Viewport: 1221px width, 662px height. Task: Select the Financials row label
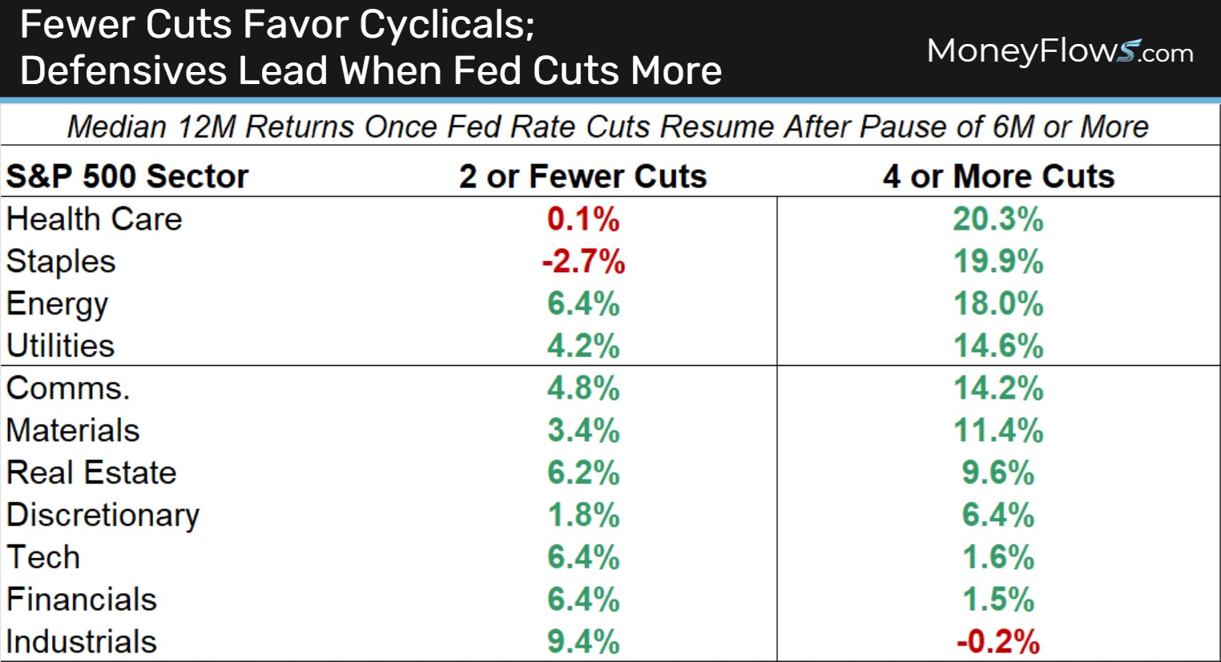pyautogui.click(x=82, y=600)
